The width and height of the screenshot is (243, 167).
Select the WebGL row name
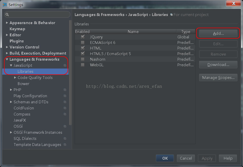coord(97,65)
